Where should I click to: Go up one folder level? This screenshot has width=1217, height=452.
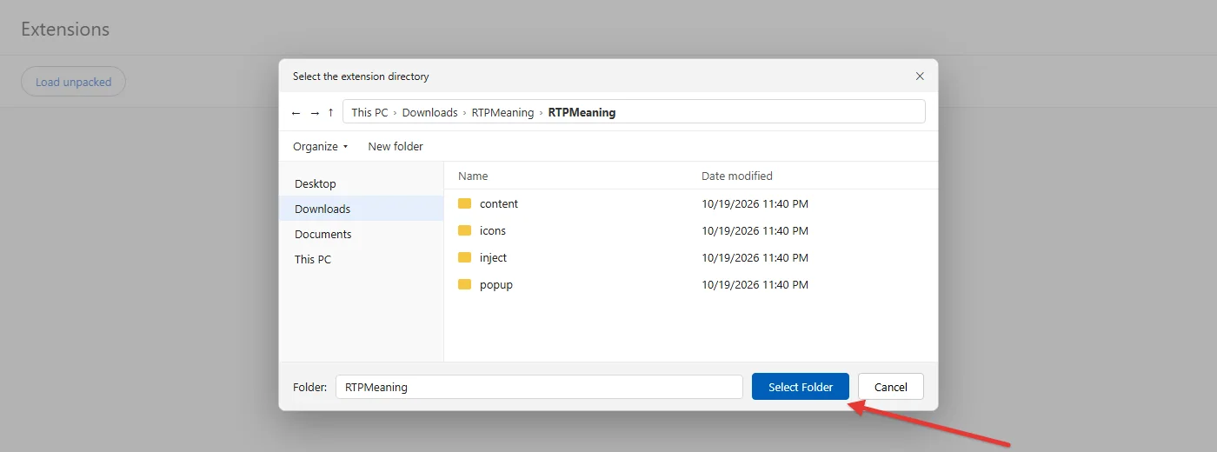coord(331,112)
